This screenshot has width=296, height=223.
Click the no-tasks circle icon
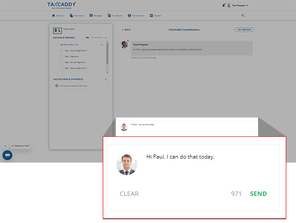point(57,86)
